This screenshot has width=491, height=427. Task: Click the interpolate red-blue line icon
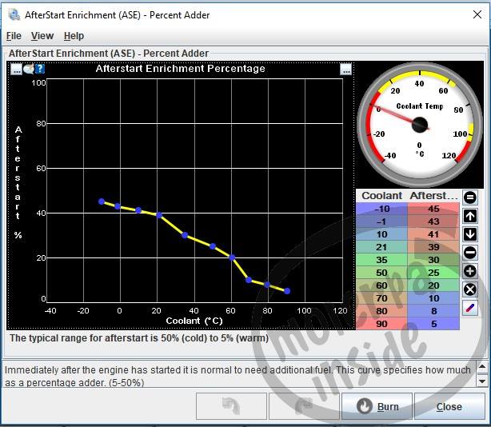469,308
